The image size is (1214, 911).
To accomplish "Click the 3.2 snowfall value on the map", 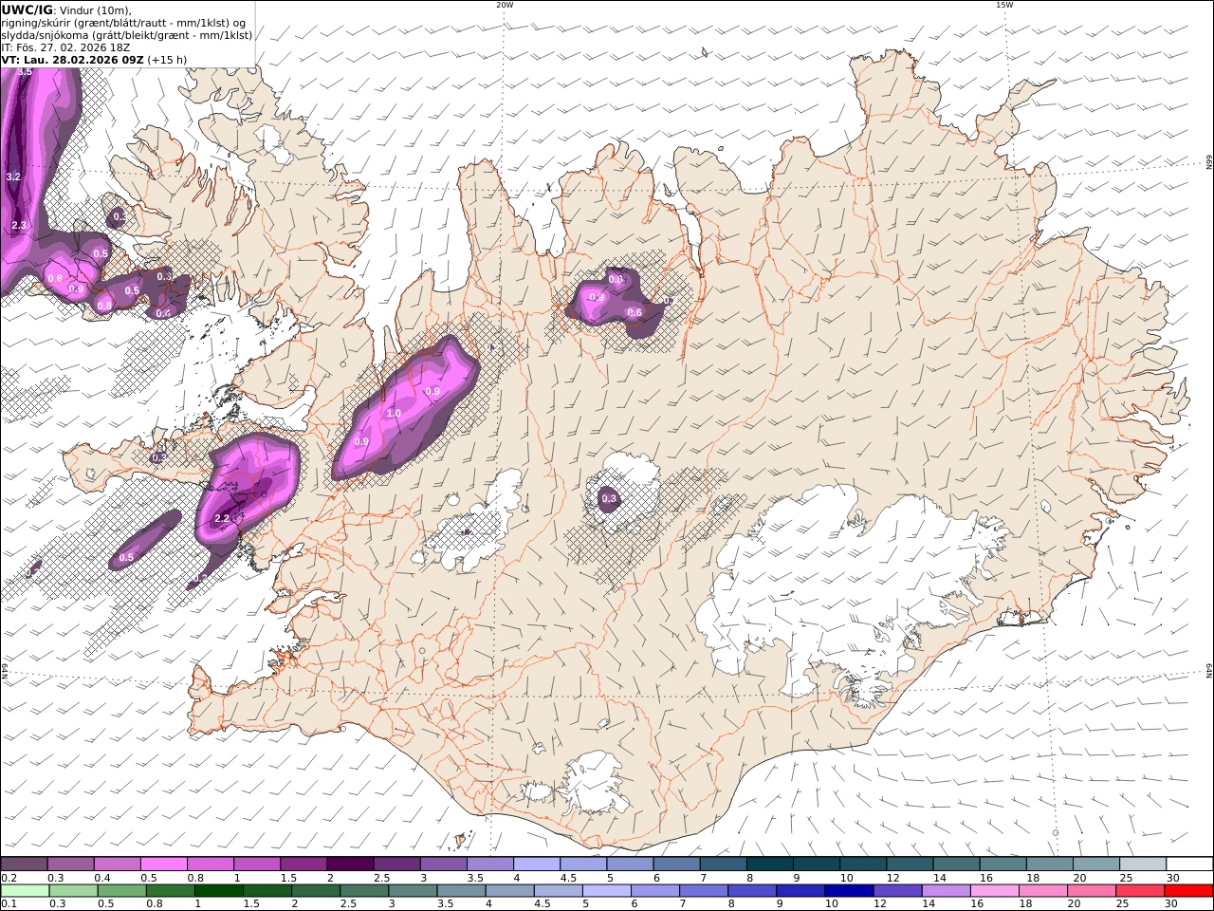I will coord(13,177).
